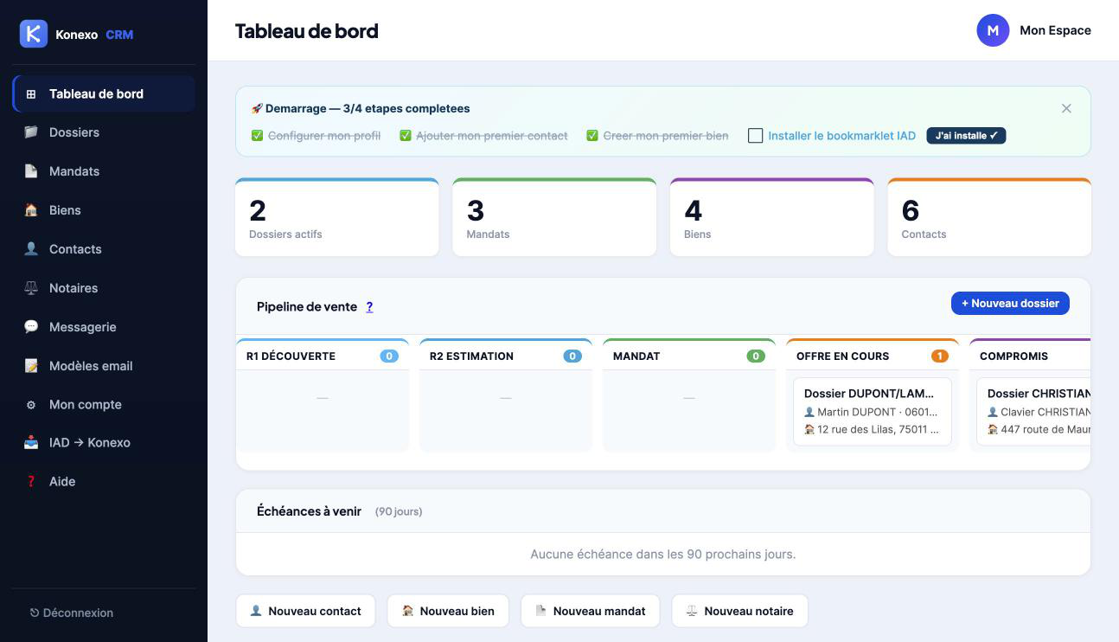1119x642 pixels.
Task: Click scales icon on Nouveau notaire button
Action: [692, 611]
